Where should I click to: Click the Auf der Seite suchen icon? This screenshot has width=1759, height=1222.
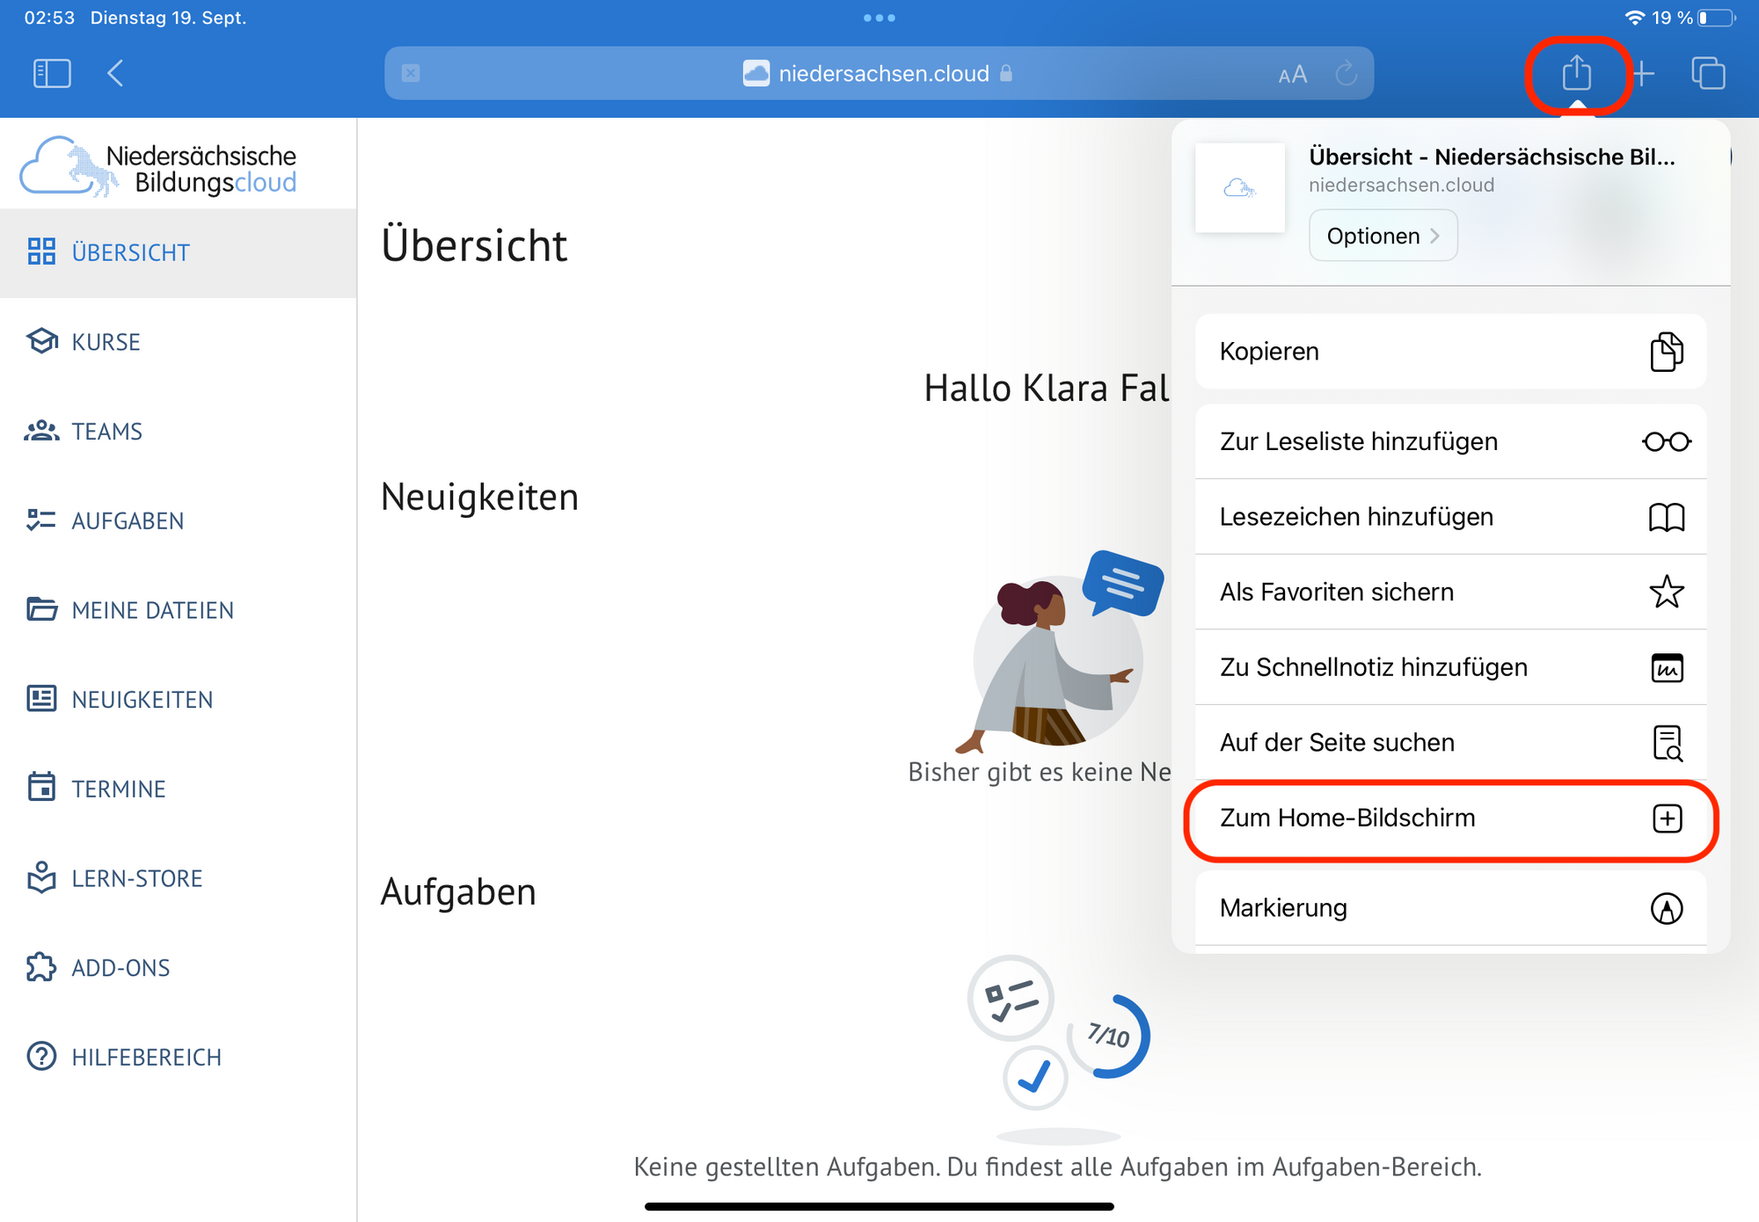coord(1666,743)
